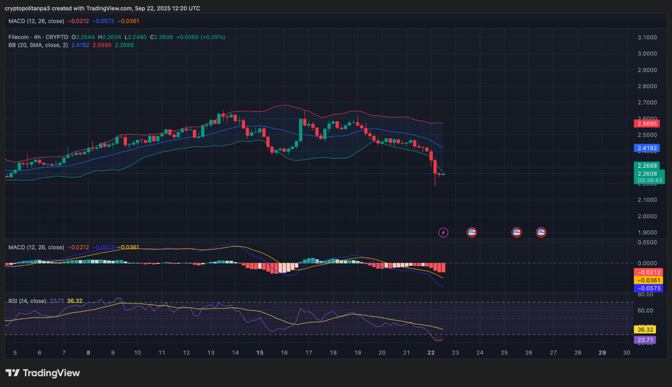Click the TradingView logo at bottom left
The image size is (672, 387).
43,373
